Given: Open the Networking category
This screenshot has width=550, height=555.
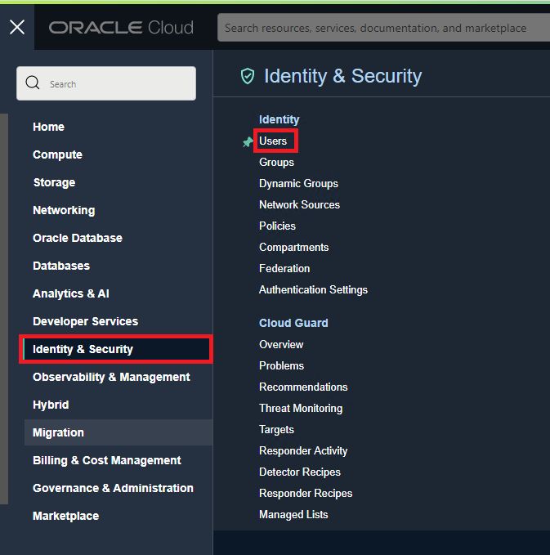Looking at the screenshot, I should pyautogui.click(x=64, y=210).
